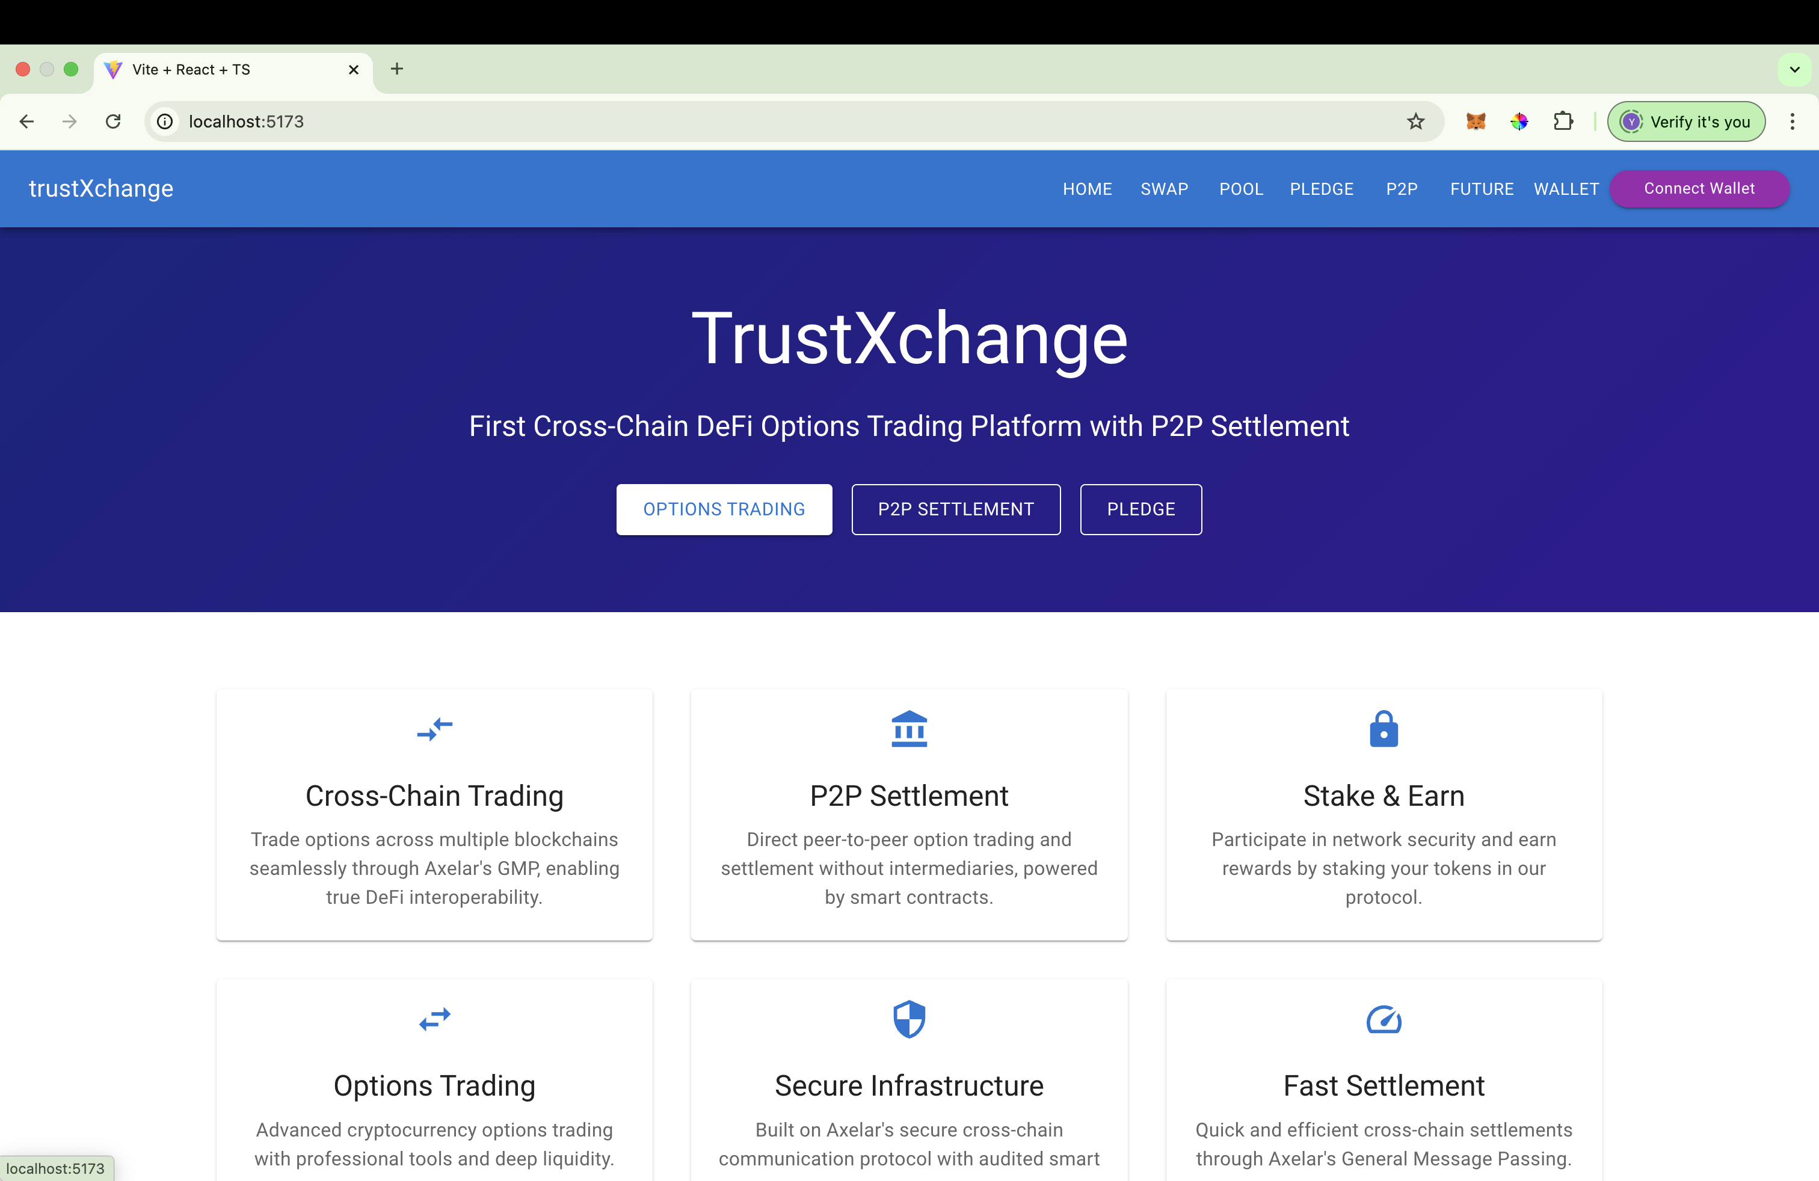Click P2P SETTLEMENT hero button
This screenshot has width=1819, height=1181.
(x=955, y=509)
